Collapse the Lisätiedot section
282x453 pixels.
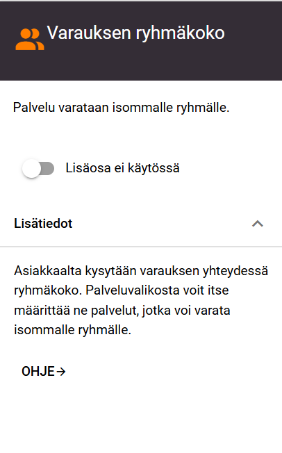point(141,224)
